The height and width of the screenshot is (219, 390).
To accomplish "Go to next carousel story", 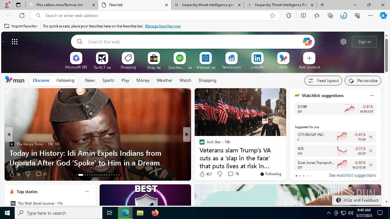I will (x=187, y=134).
